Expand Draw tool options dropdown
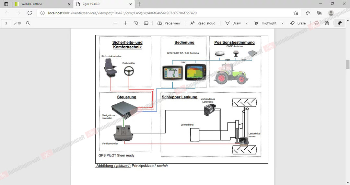 247,23
